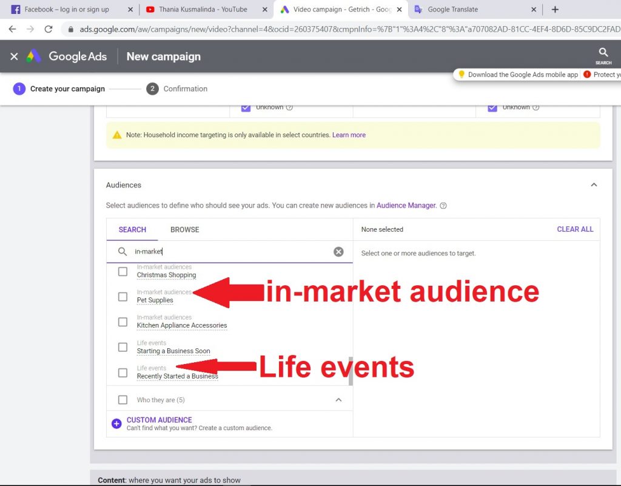Click the Google Ads logo
The width and height of the screenshot is (621, 486).
coord(33,56)
